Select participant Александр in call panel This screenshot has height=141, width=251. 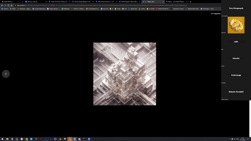click(x=236, y=75)
